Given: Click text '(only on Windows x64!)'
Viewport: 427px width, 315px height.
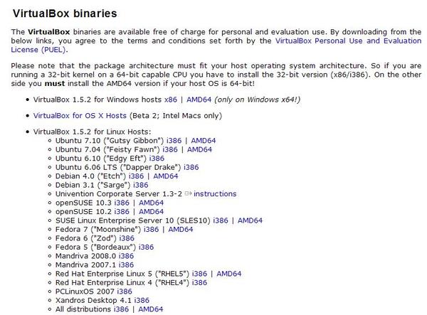Looking at the screenshot, I should 258,100.
